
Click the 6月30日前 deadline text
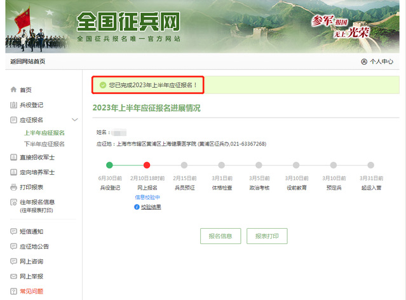tap(110, 178)
